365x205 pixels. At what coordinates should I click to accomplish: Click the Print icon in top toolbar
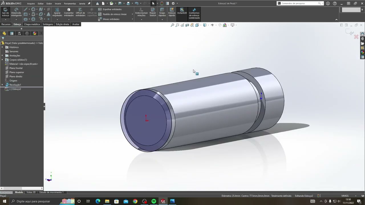coord(128,3)
